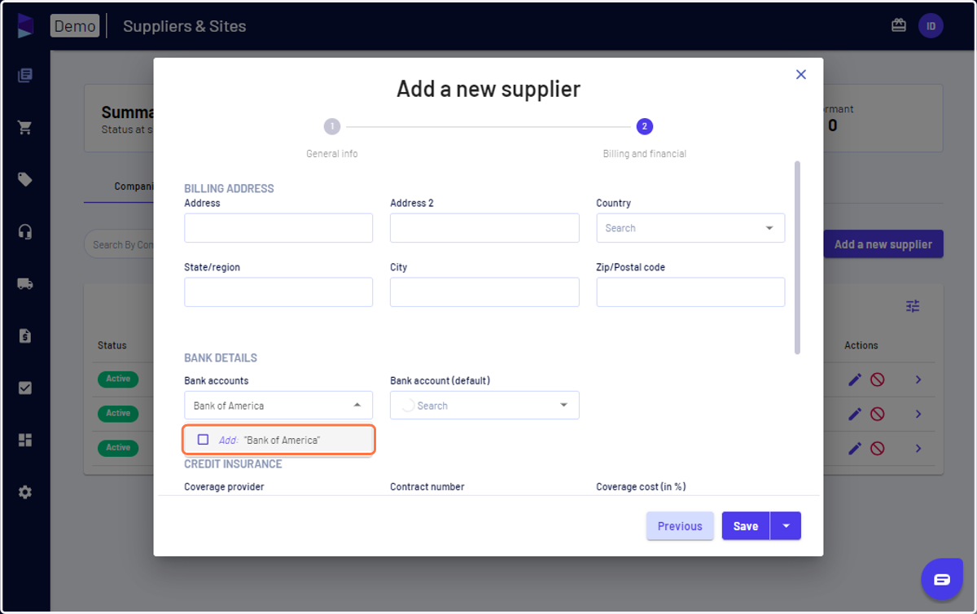Viewport: 977px width, 614px height.
Task: Click Add a new supplier button behind dialog
Action: click(883, 244)
